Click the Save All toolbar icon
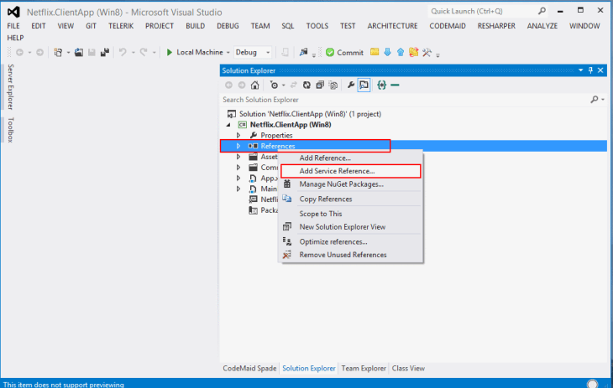The height and width of the screenshot is (388, 613). 104,52
